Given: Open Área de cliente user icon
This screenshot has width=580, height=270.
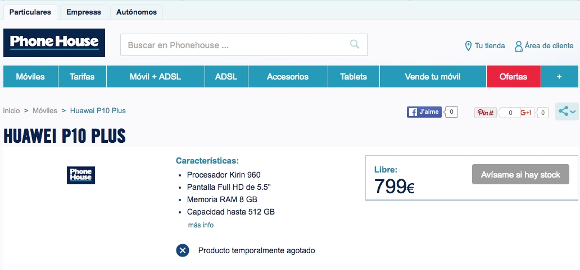Looking at the screenshot, I should (x=519, y=46).
